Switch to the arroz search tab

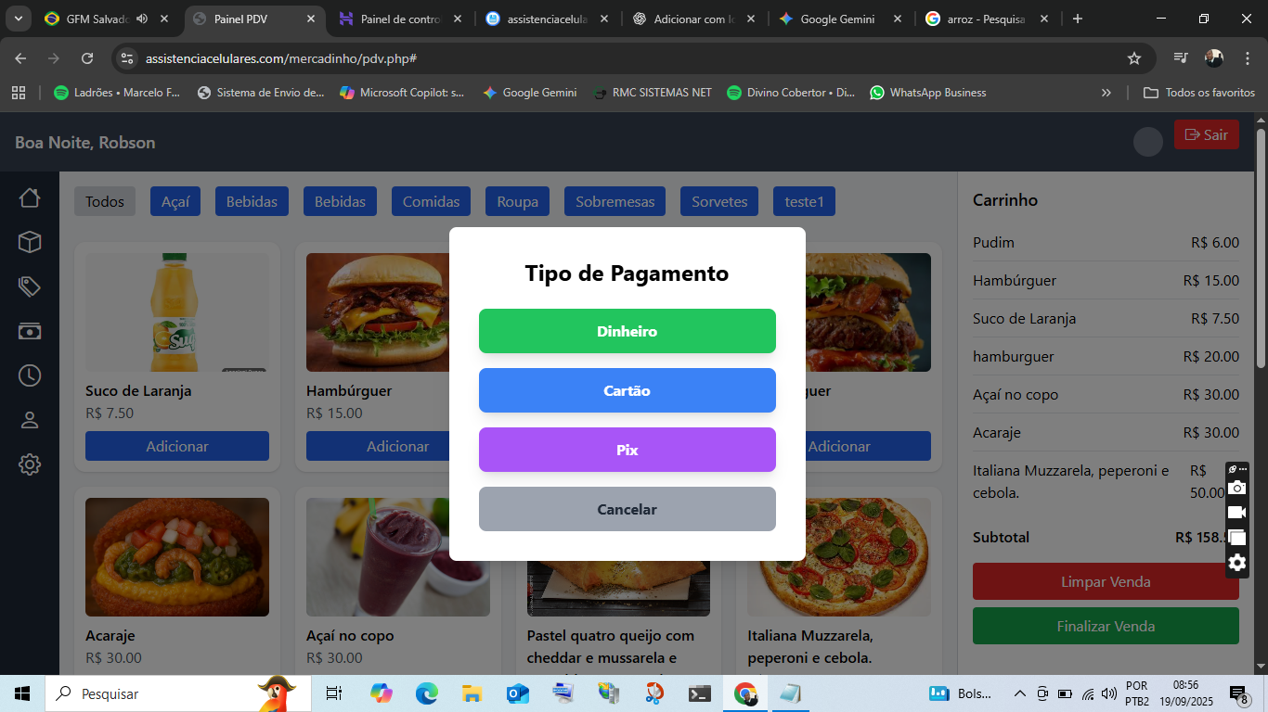point(985,19)
